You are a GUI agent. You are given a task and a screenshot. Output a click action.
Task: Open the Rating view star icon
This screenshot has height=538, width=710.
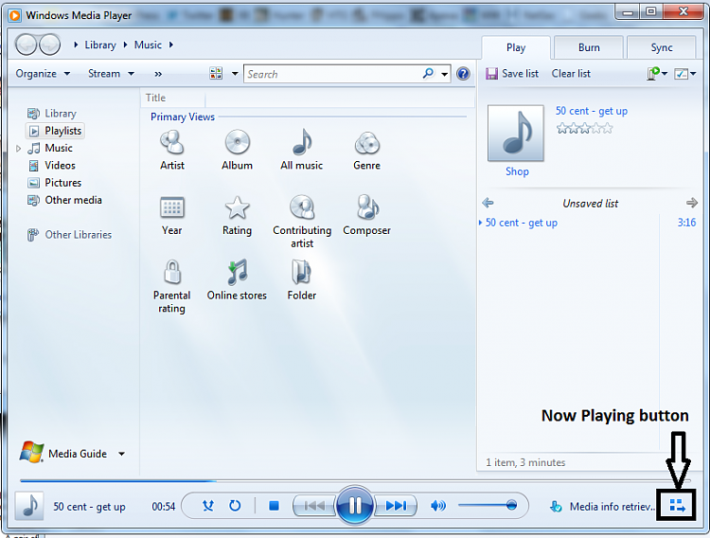tap(237, 207)
